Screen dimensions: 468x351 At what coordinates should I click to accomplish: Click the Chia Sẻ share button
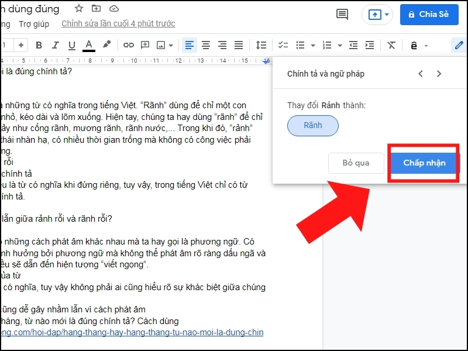[x=429, y=14]
